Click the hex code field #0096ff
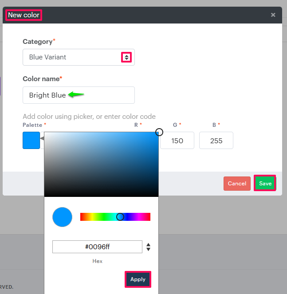 click(97, 247)
